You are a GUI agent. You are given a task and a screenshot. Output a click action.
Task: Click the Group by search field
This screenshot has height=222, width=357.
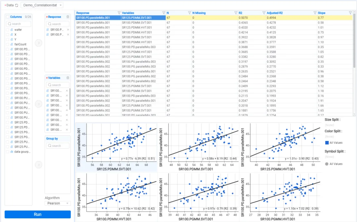[x=58, y=146]
